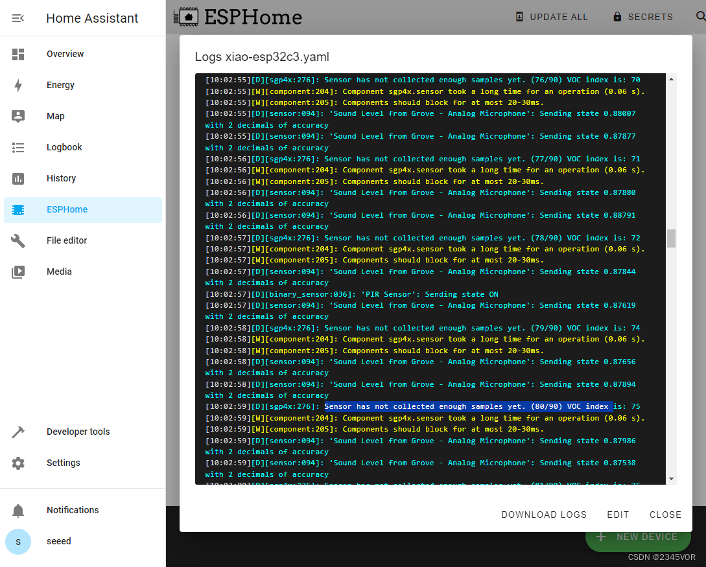Add a NEW DEVICE in ESPHome
Screen dimensions: 706x567
[638, 537]
